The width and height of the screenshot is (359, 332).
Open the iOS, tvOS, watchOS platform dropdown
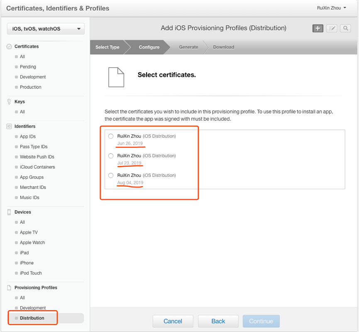[46, 29]
